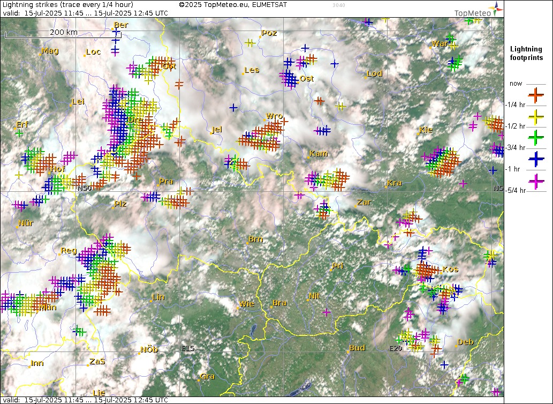
Task: Click the 'Mün' city label
Action: (x=48, y=308)
